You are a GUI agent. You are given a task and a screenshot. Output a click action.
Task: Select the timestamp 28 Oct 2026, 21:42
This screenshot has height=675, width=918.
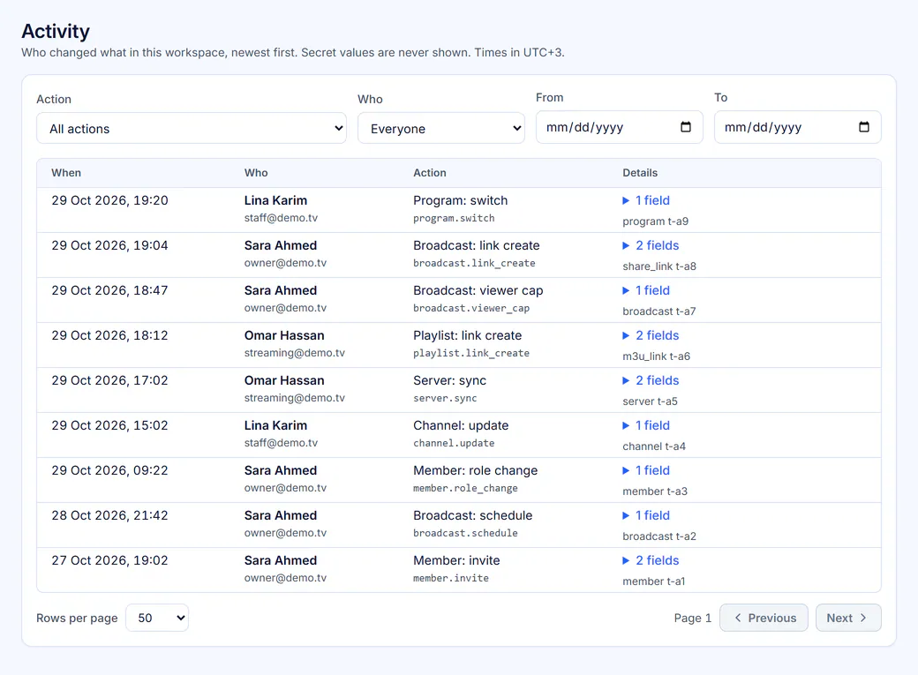pyautogui.click(x=110, y=516)
